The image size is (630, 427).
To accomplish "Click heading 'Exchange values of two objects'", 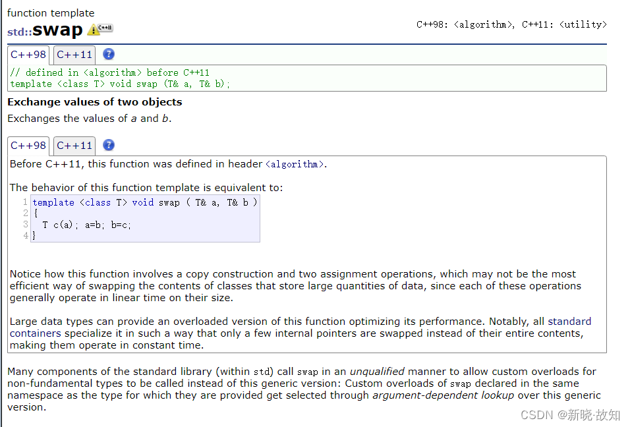I will (x=95, y=102).
